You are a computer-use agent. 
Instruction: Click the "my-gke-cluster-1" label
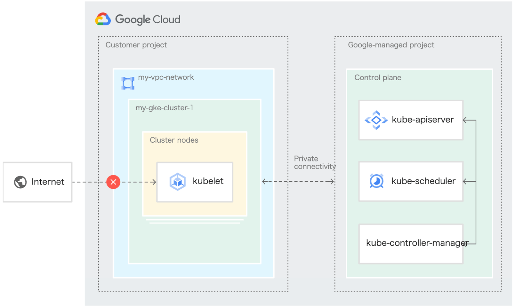(164, 108)
